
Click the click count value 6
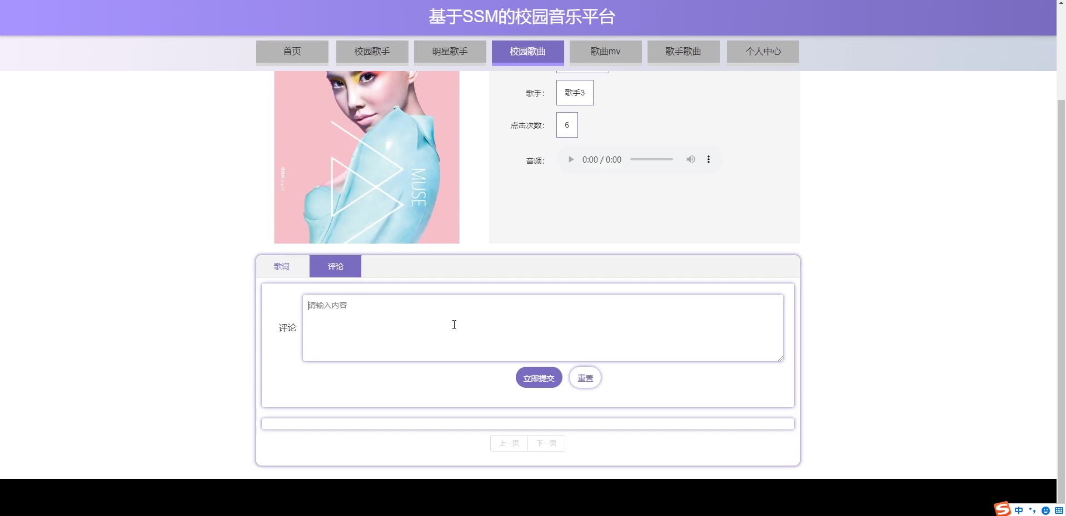[567, 125]
